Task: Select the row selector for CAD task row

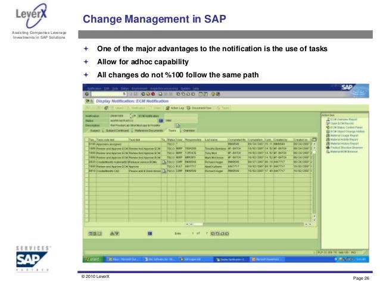Action: 87,171
